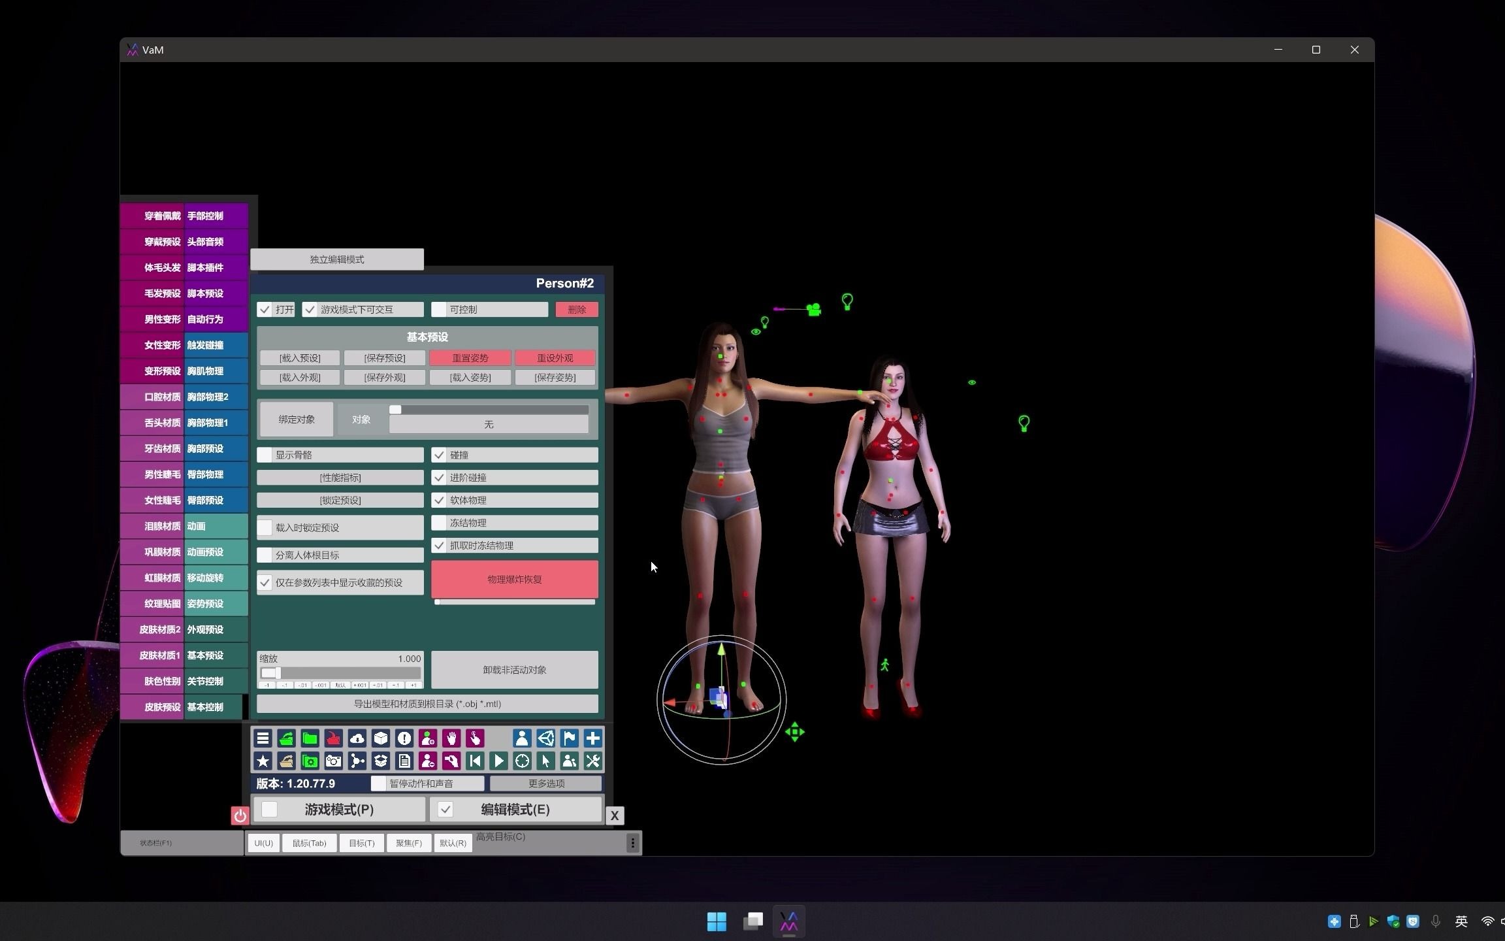Screen dimensions: 1505x941
Task: Open the 对象 selector showing 无
Action: [489, 425]
